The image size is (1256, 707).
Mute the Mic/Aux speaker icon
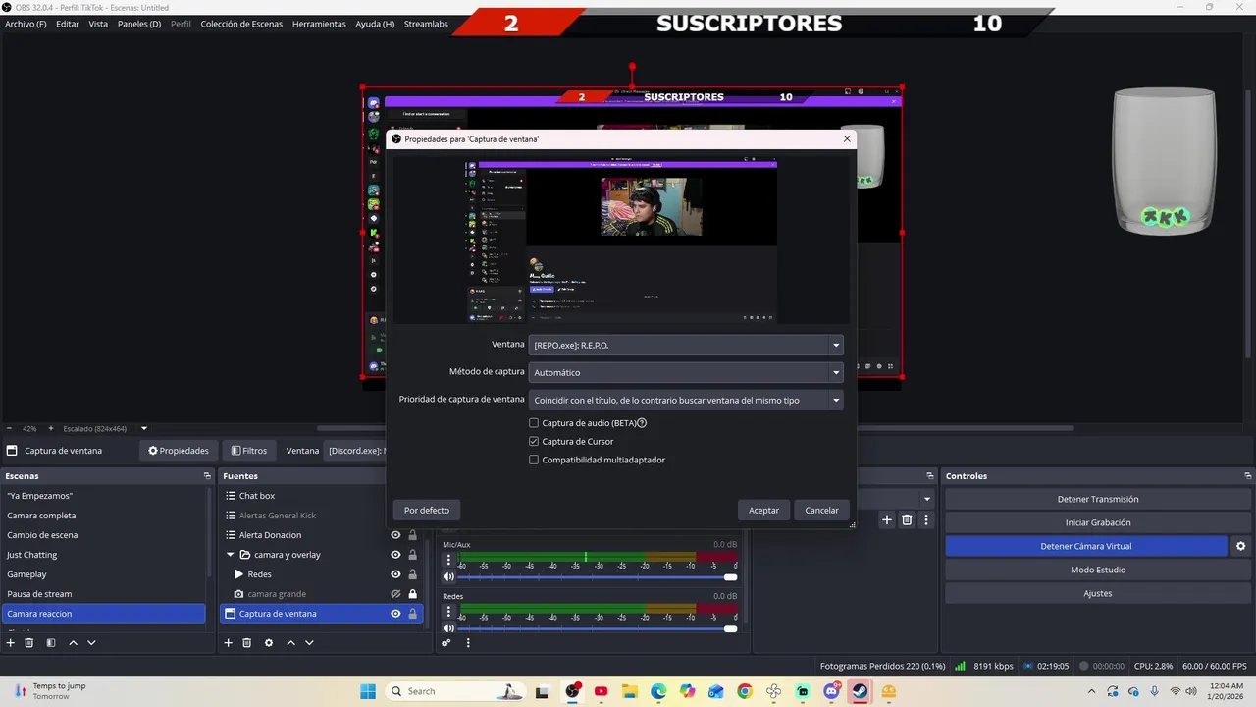[448, 577]
